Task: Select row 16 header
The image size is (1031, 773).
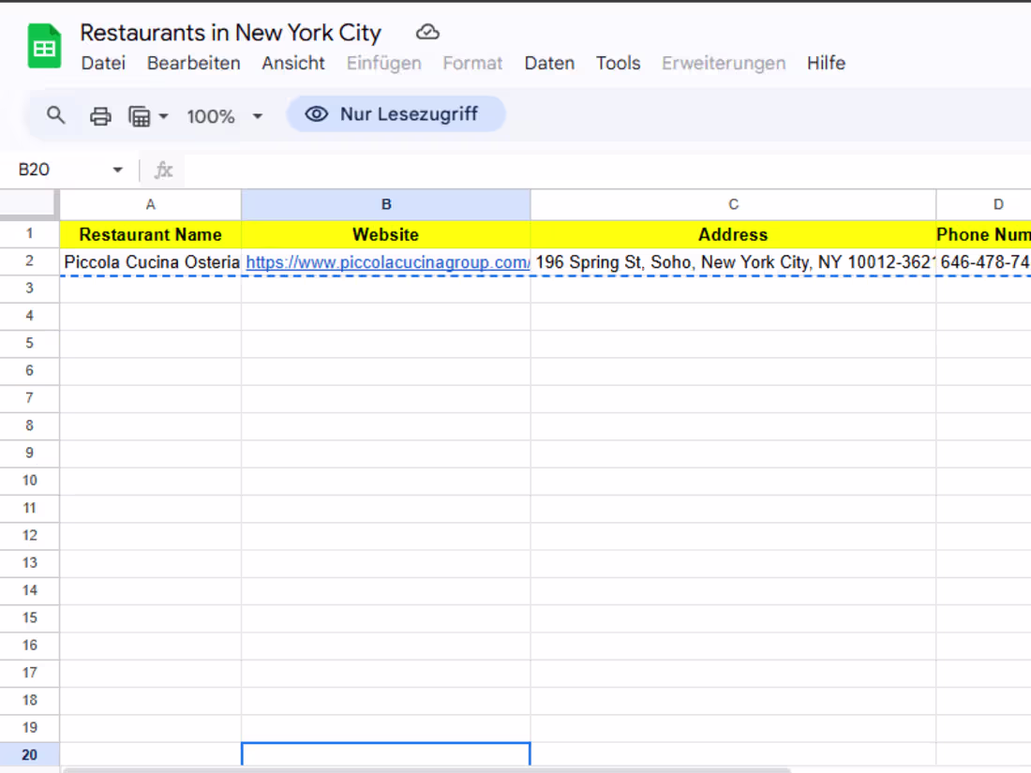Action: click(x=30, y=646)
